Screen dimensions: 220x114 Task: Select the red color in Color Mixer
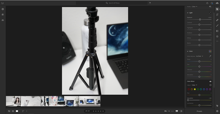coord(189,89)
